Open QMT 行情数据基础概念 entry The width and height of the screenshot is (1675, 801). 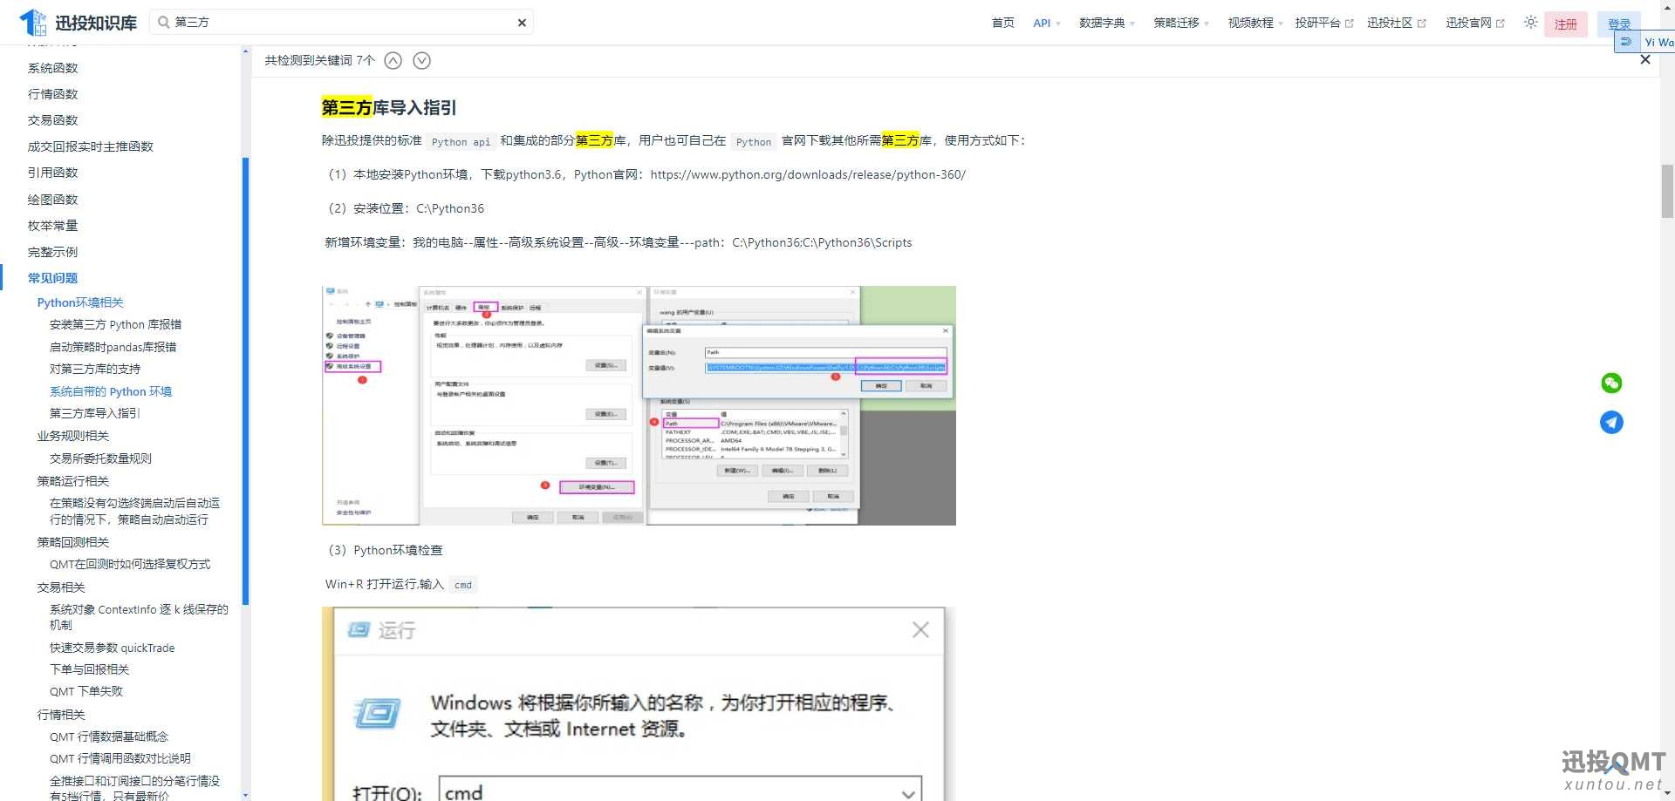coord(109,737)
